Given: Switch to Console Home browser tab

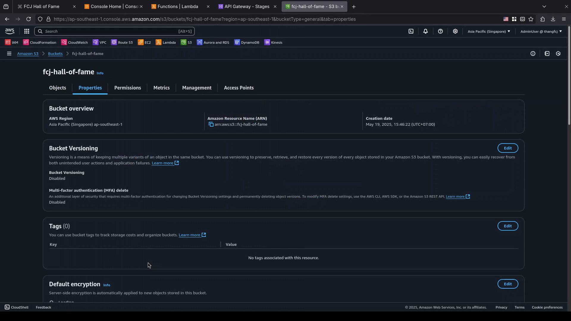Looking at the screenshot, I should click(x=112, y=7).
